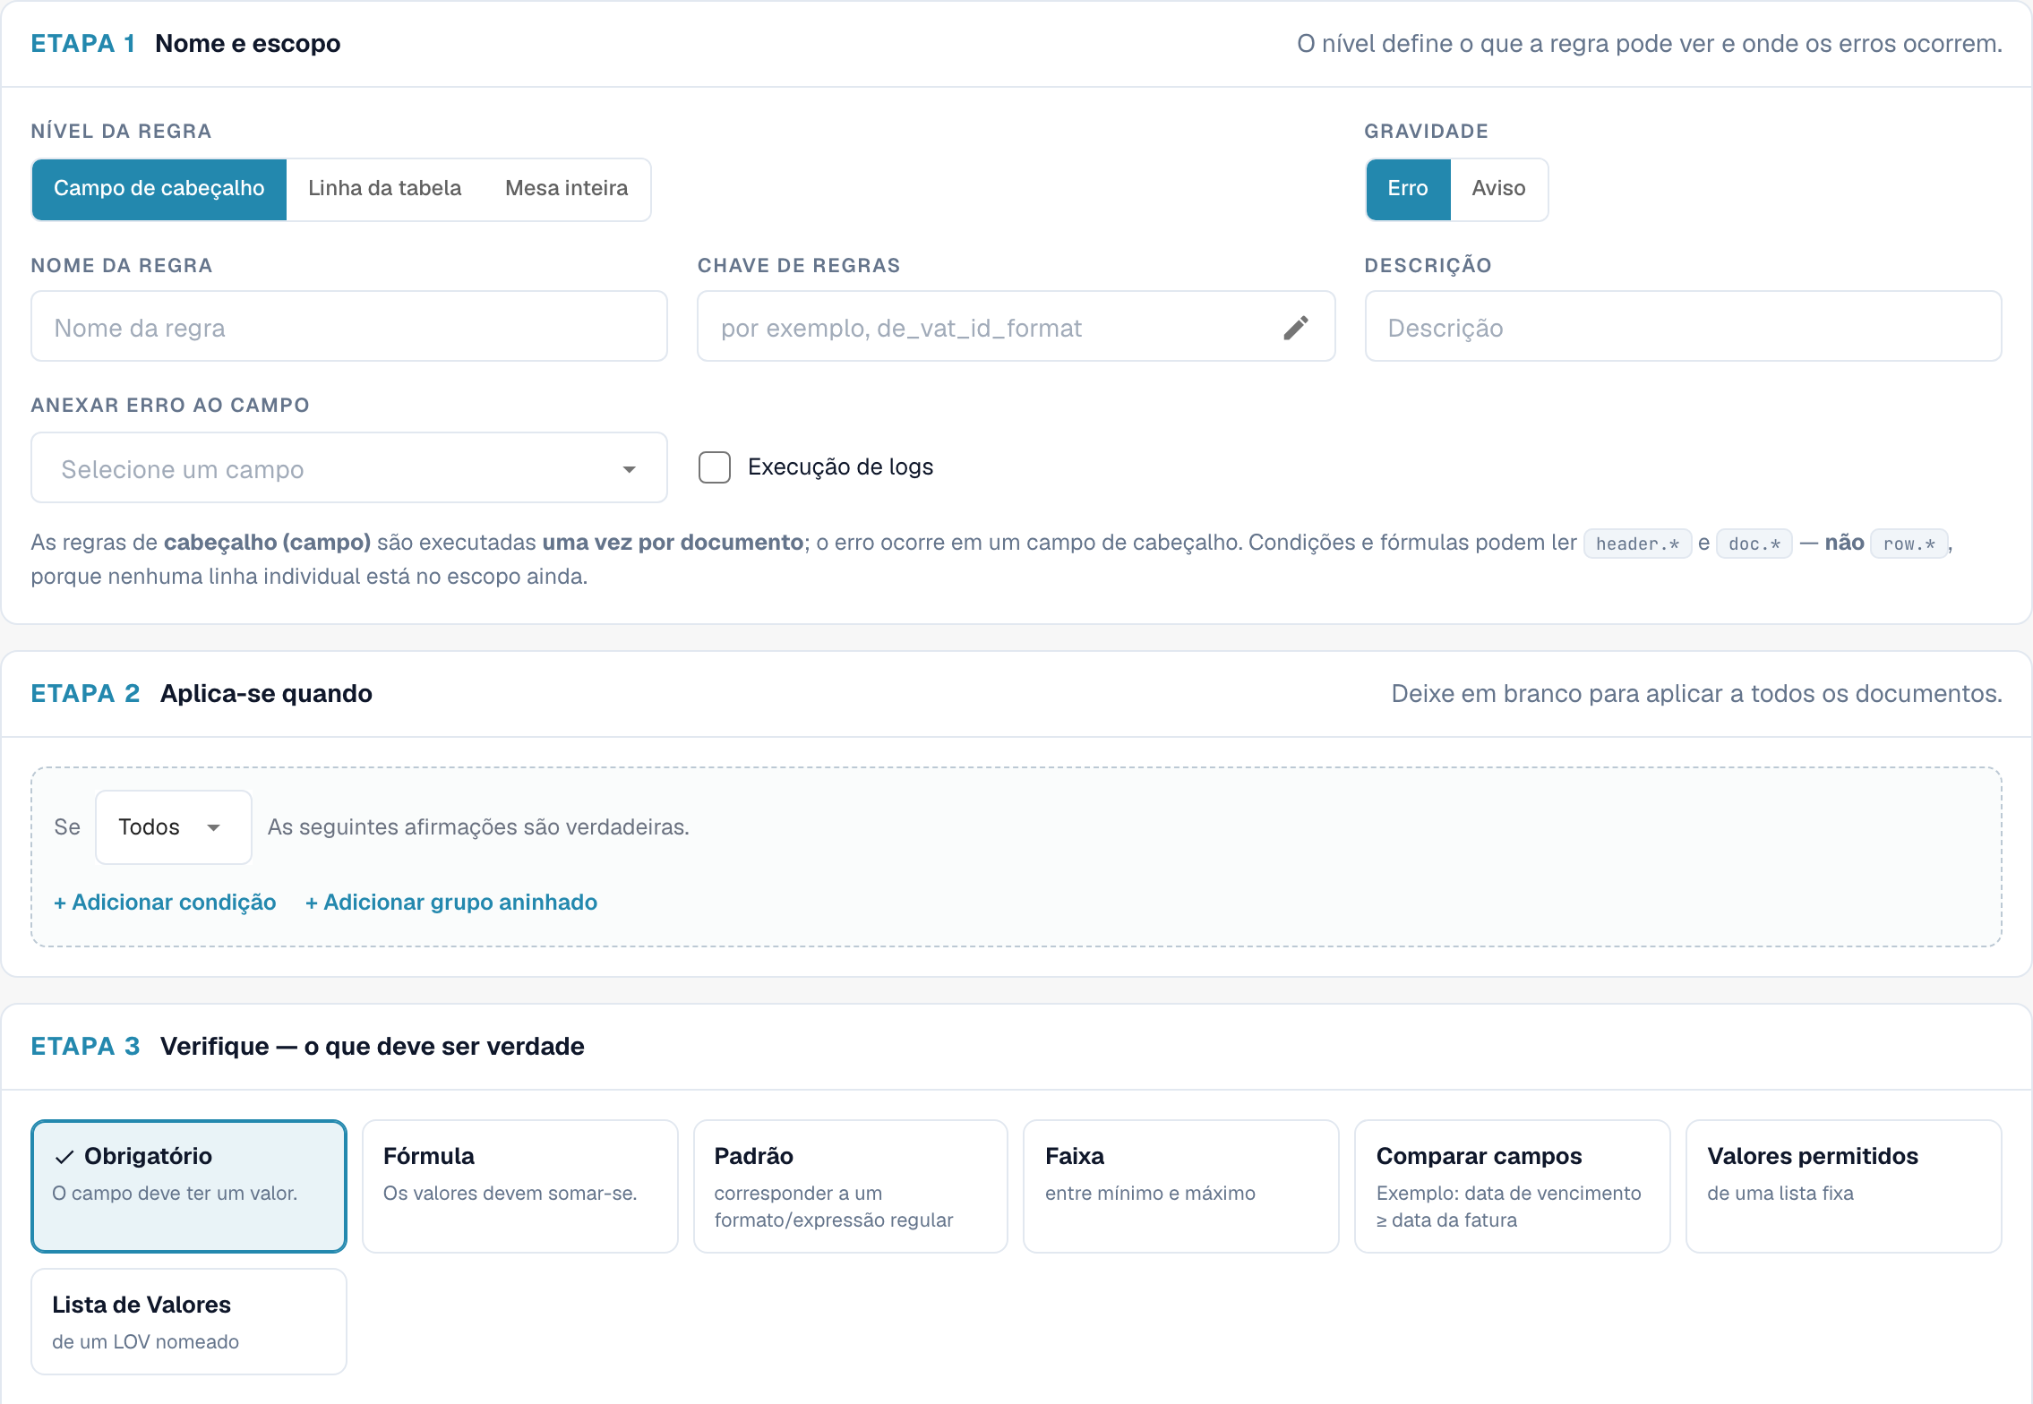Click the Nome da regra input field
The image size is (2033, 1404).
click(x=349, y=327)
